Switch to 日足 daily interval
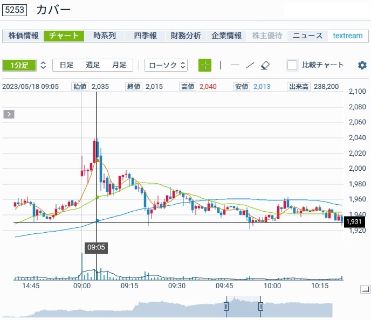371x320 pixels. pos(66,65)
